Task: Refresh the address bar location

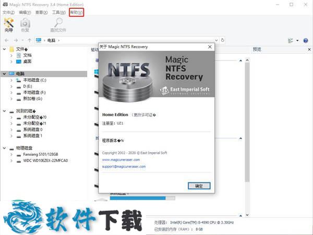Action: point(222,40)
